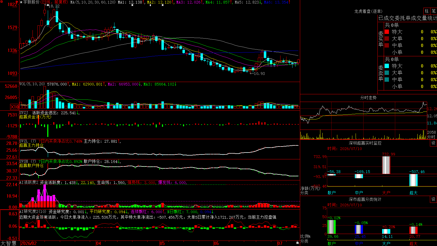437x246 pixels.
Task: Click the star marker before 宇新股份
Action: [21, 2]
